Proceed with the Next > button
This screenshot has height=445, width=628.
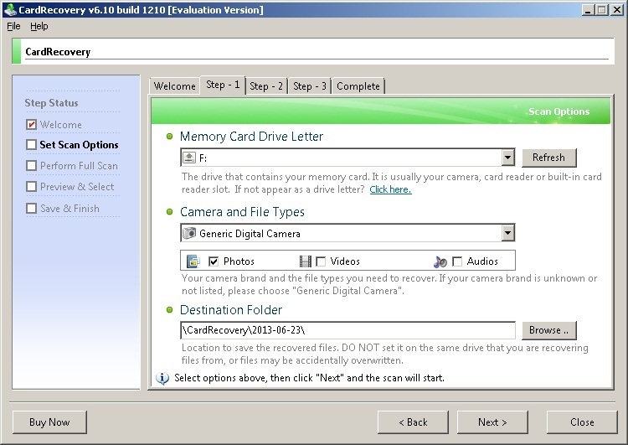click(492, 422)
